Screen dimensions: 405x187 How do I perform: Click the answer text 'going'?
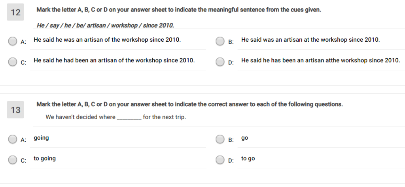tap(41, 138)
